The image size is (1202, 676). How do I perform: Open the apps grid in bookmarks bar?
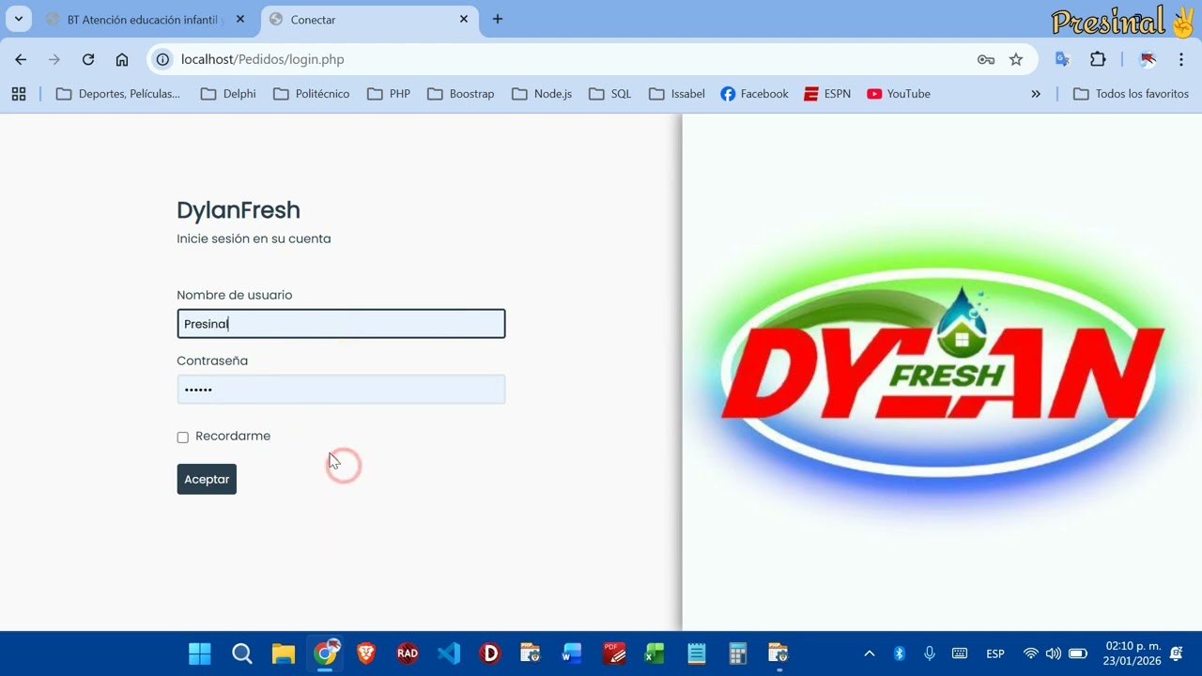point(19,94)
